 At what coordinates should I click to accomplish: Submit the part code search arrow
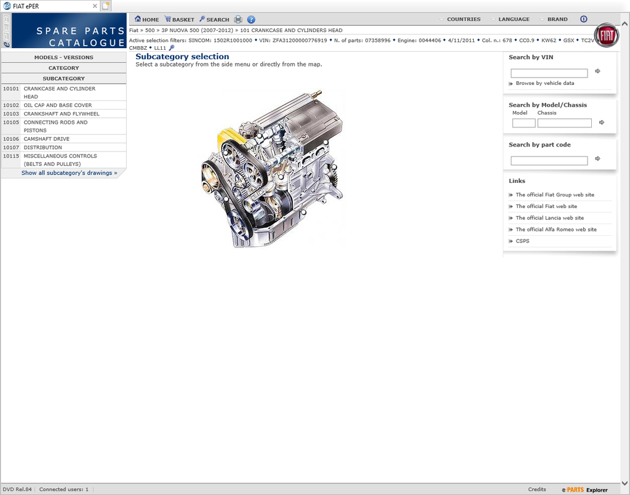(598, 158)
